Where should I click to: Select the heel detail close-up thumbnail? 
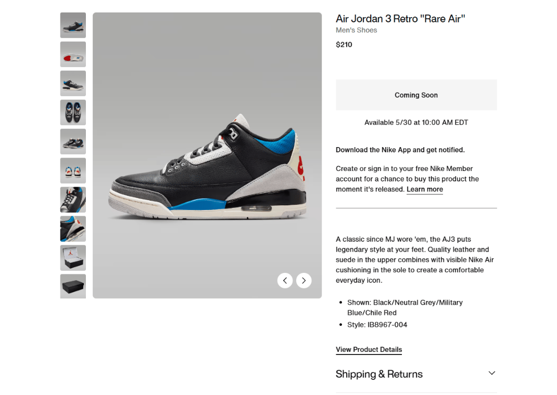[73, 229]
